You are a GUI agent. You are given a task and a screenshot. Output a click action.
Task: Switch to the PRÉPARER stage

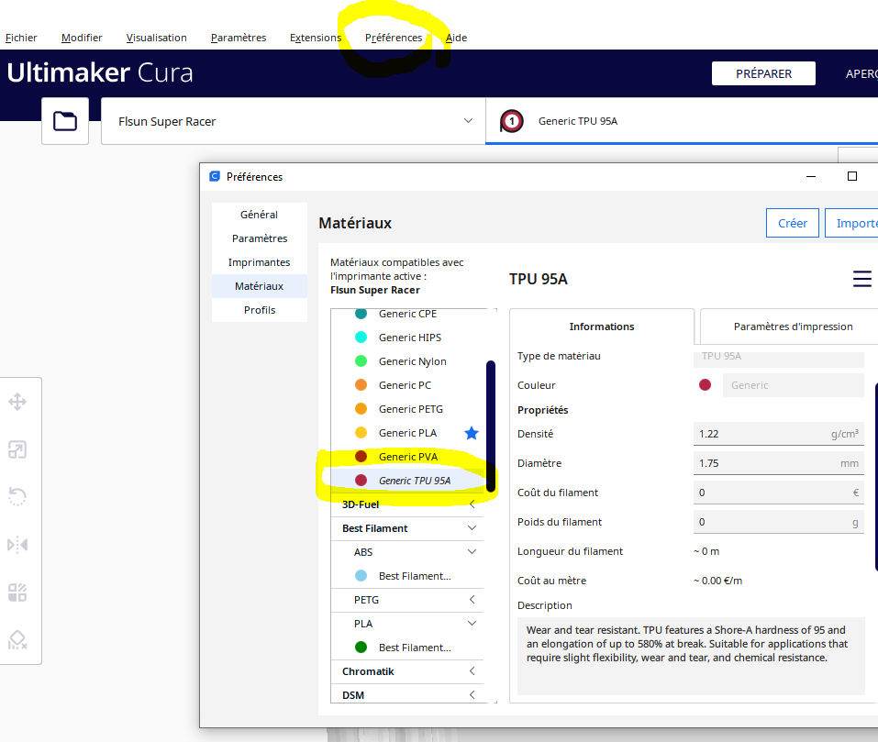coord(763,74)
